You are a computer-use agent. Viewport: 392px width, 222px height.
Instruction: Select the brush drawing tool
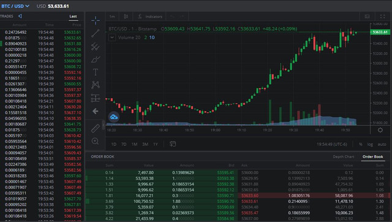[96, 59]
